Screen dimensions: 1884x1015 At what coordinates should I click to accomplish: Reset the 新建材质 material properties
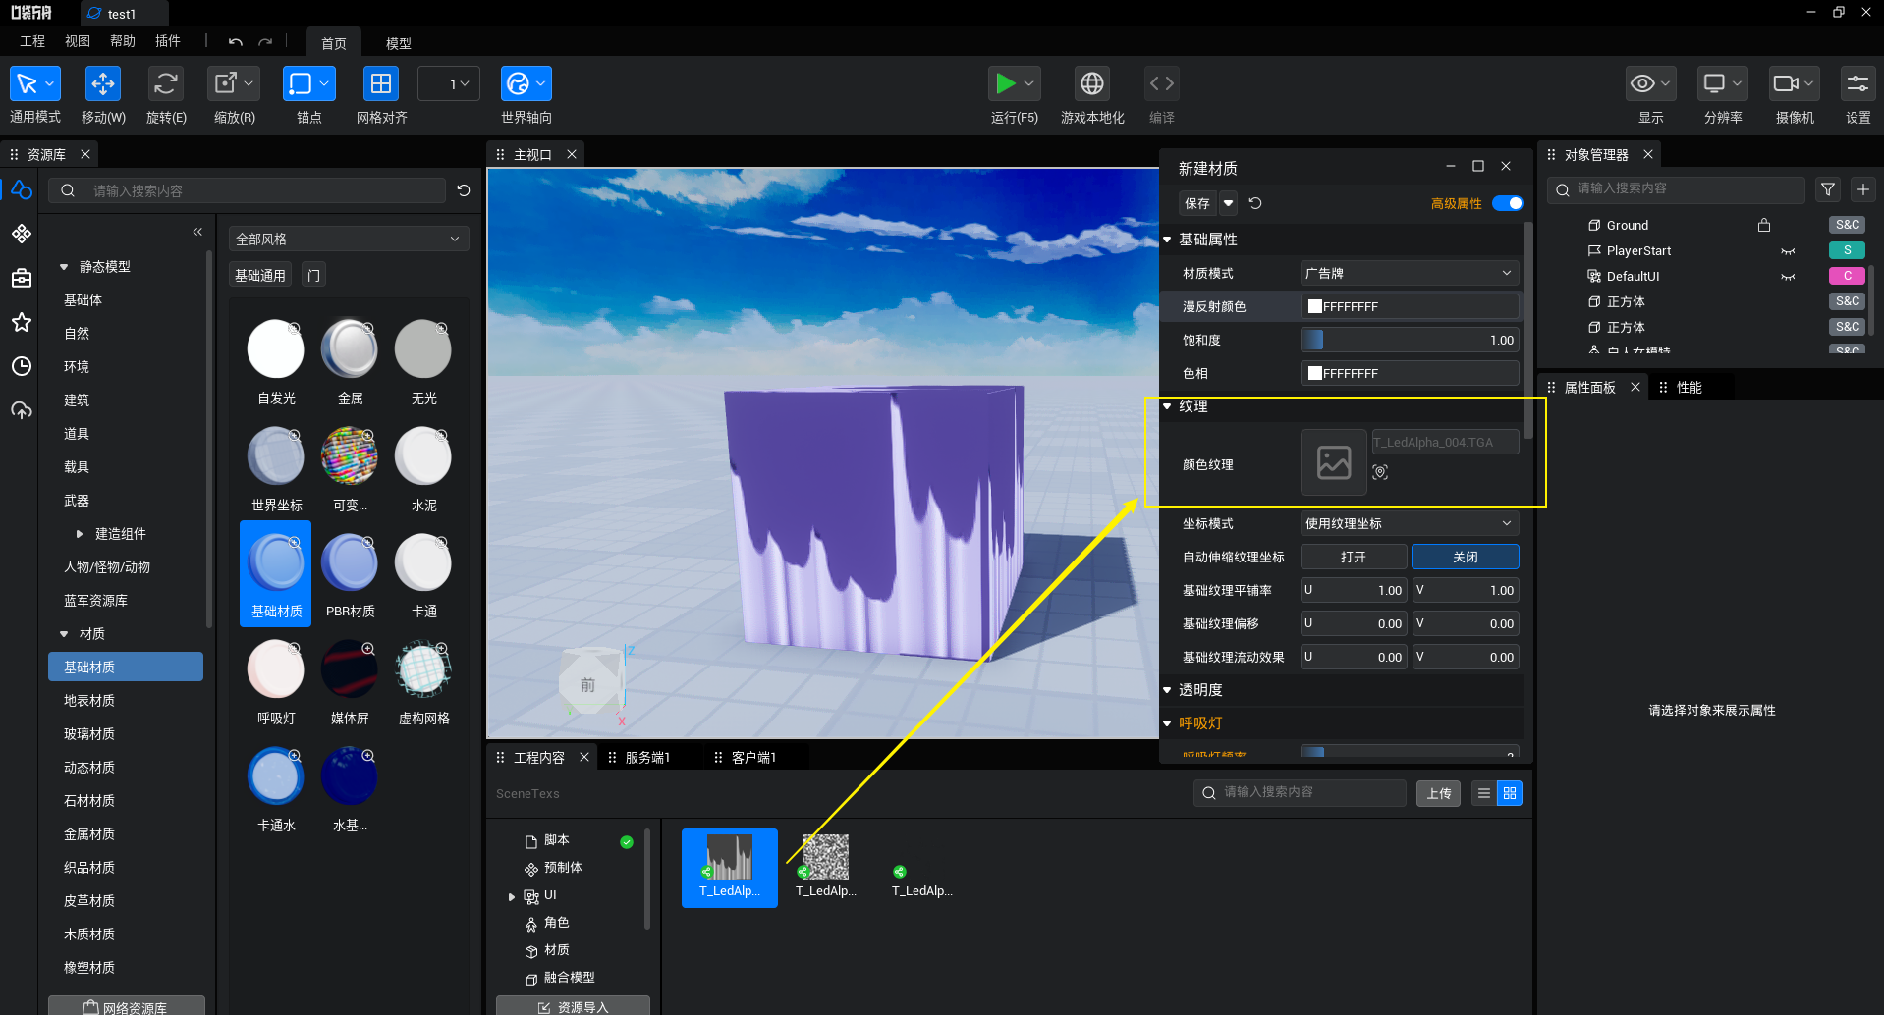click(1255, 203)
